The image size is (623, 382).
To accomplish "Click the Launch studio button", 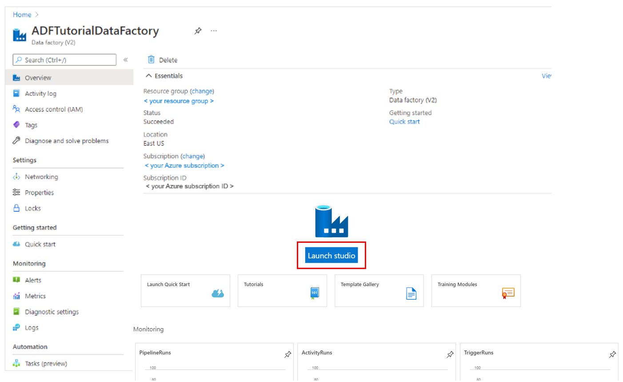I will tap(331, 256).
